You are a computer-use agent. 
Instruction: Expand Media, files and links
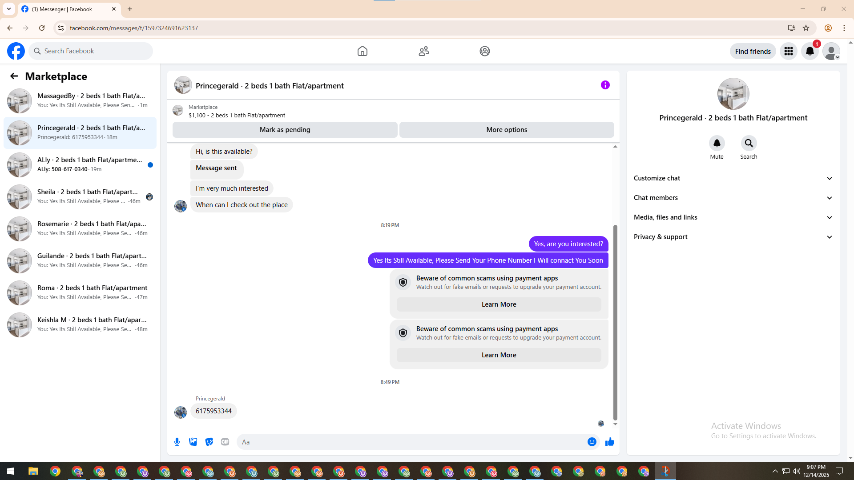tap(733, 217)
